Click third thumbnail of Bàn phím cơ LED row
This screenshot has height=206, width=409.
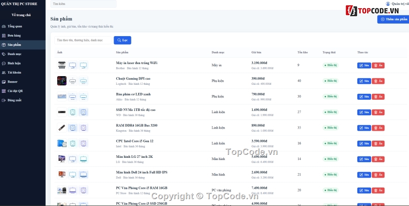pos(84,96)
